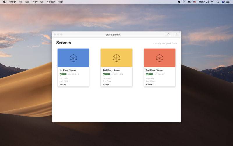Click the hub icon on 3rd Floor Server

pos(160,58)
